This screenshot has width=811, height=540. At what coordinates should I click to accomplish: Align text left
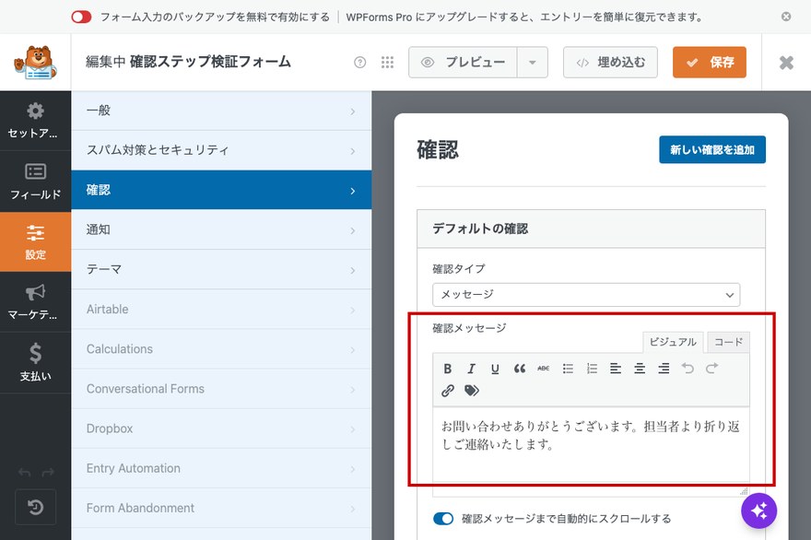tap(616, 369)
